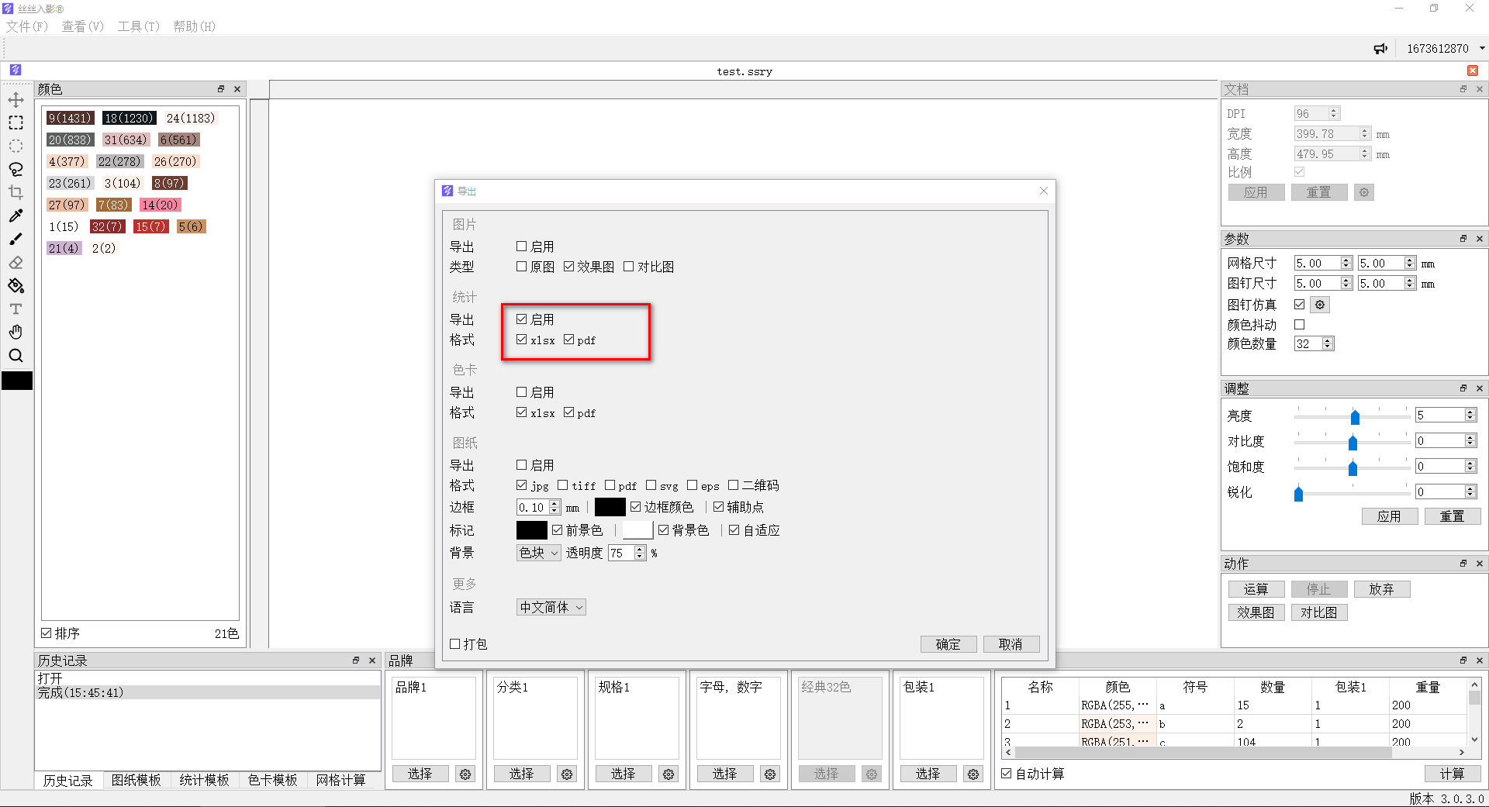Image resolution: width=1489 pixels, height=807 pixels.
Task: Click the 运算 action button
Action: (1256, 589)
